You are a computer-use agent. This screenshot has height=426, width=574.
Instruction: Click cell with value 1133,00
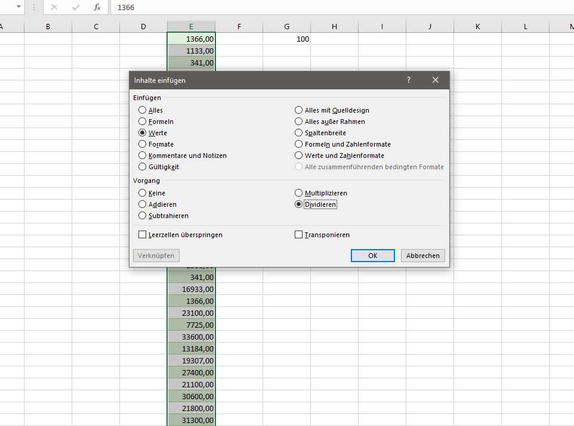click(x=191, y=51)
